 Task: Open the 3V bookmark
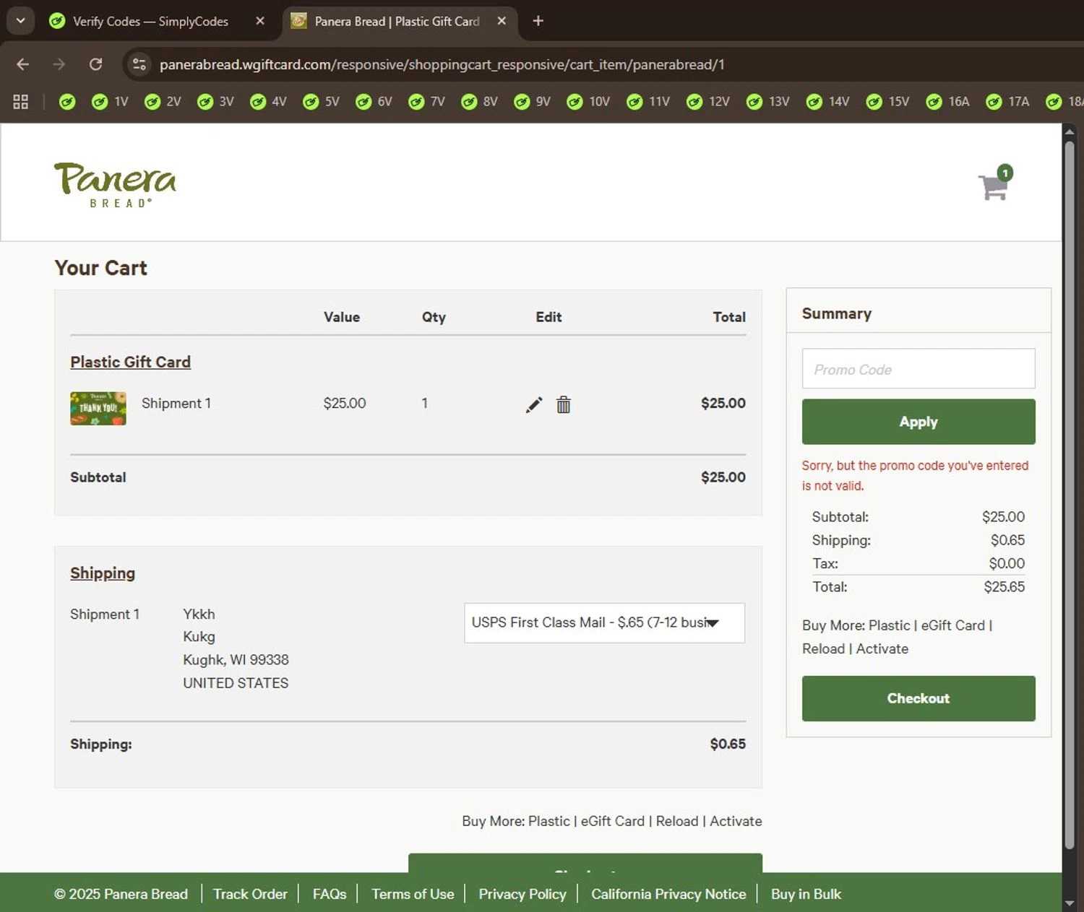(x=215, y=102)
